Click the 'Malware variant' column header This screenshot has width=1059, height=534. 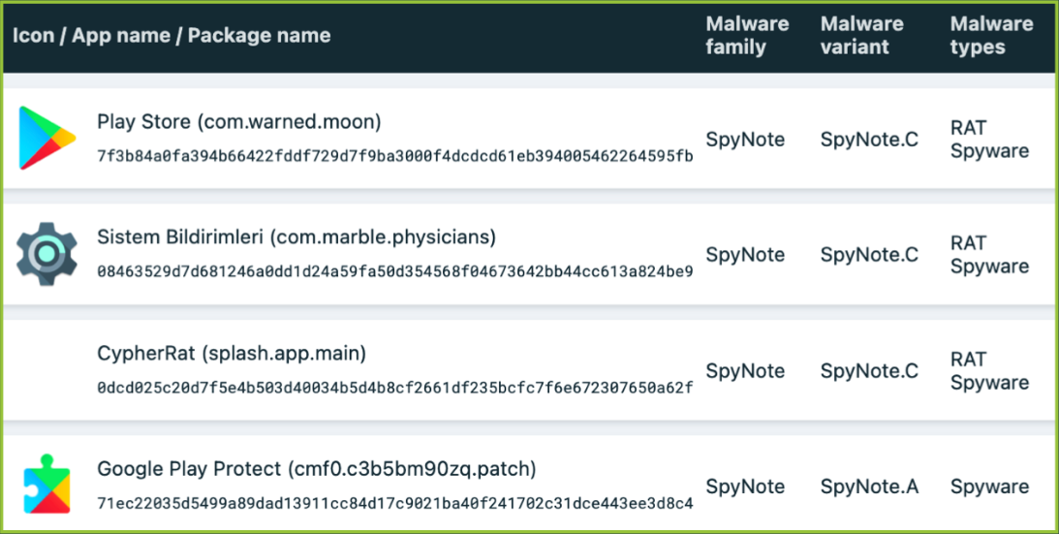click(862, 36)
